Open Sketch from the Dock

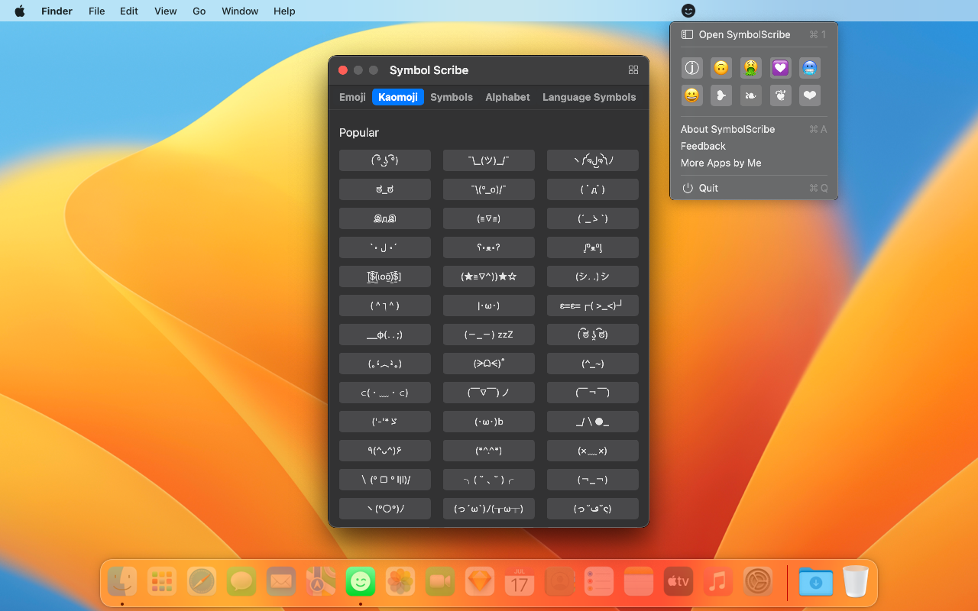pos(480,582)
